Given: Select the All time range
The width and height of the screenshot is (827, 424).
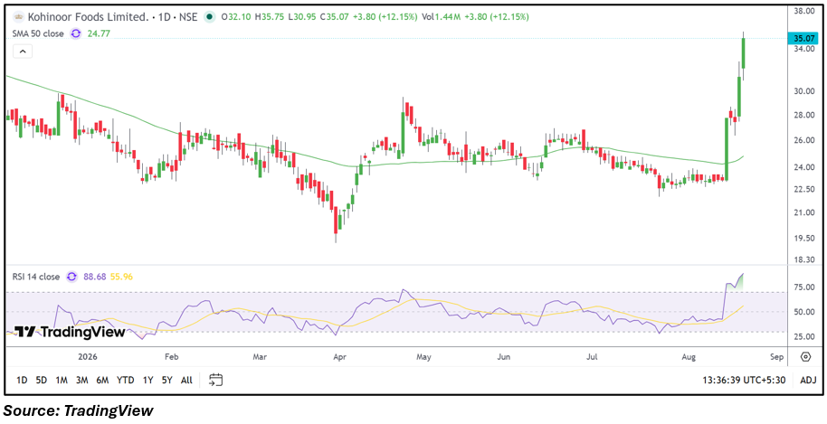Looking at the screenshot, I should (x=186, y=380).
